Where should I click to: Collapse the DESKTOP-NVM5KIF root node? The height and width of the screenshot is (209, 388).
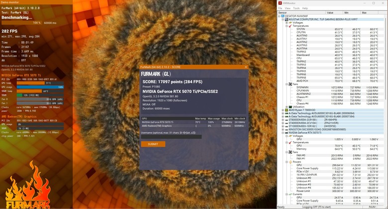pos(279,16)
